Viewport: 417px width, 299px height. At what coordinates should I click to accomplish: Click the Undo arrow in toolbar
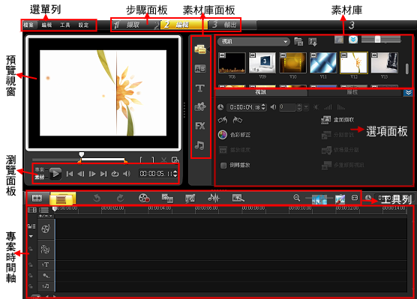97,199
